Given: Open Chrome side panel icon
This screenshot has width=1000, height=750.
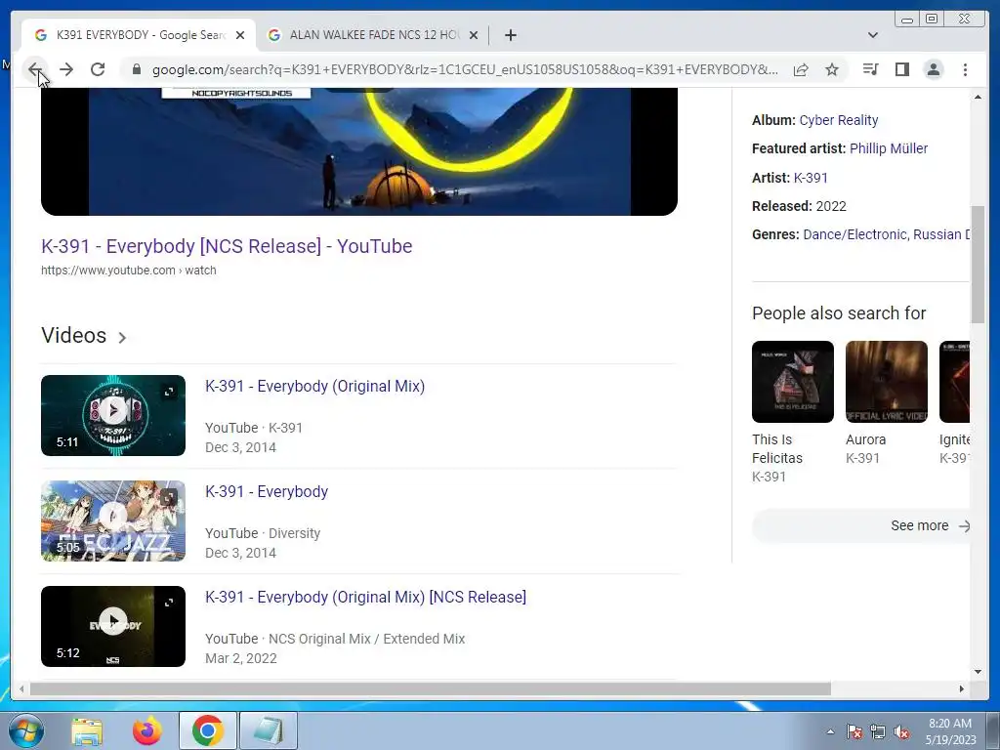Looking at the screenshot, I should point(901,69).
